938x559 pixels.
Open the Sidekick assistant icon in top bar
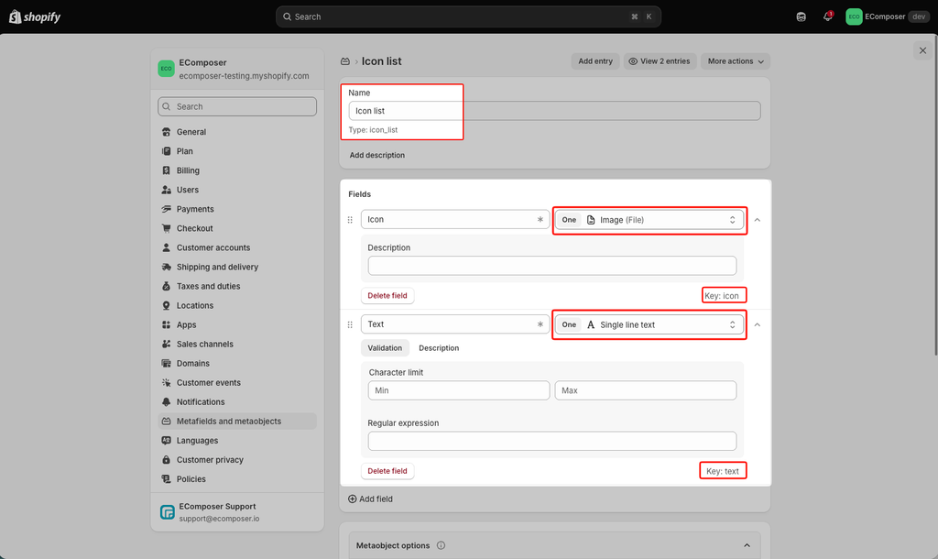click(x=801, y=16)
